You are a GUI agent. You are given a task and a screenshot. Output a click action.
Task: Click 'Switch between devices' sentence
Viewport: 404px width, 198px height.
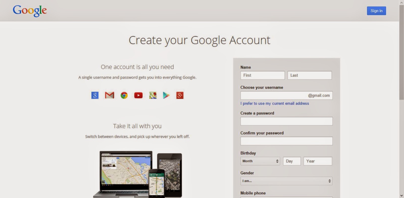pos(137,137)
